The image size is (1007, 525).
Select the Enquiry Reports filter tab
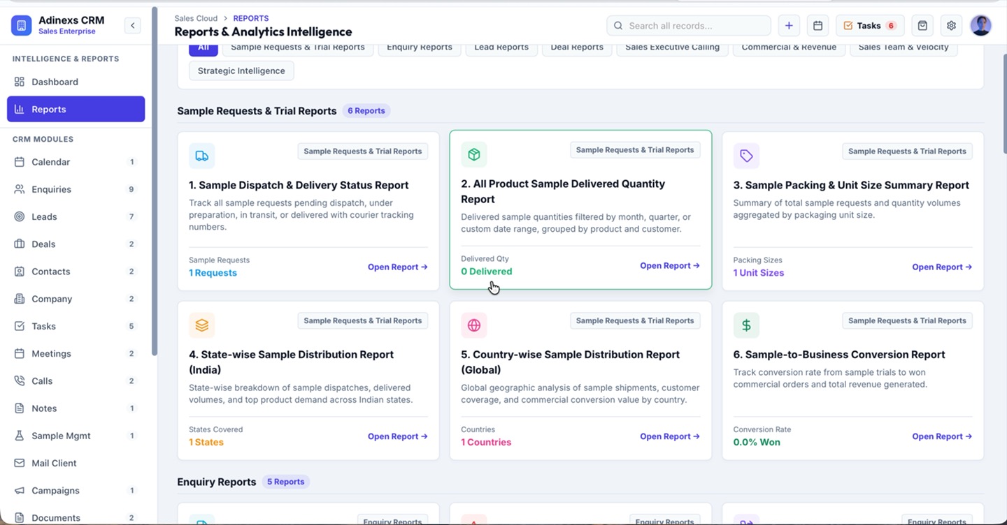pos(420,47)
